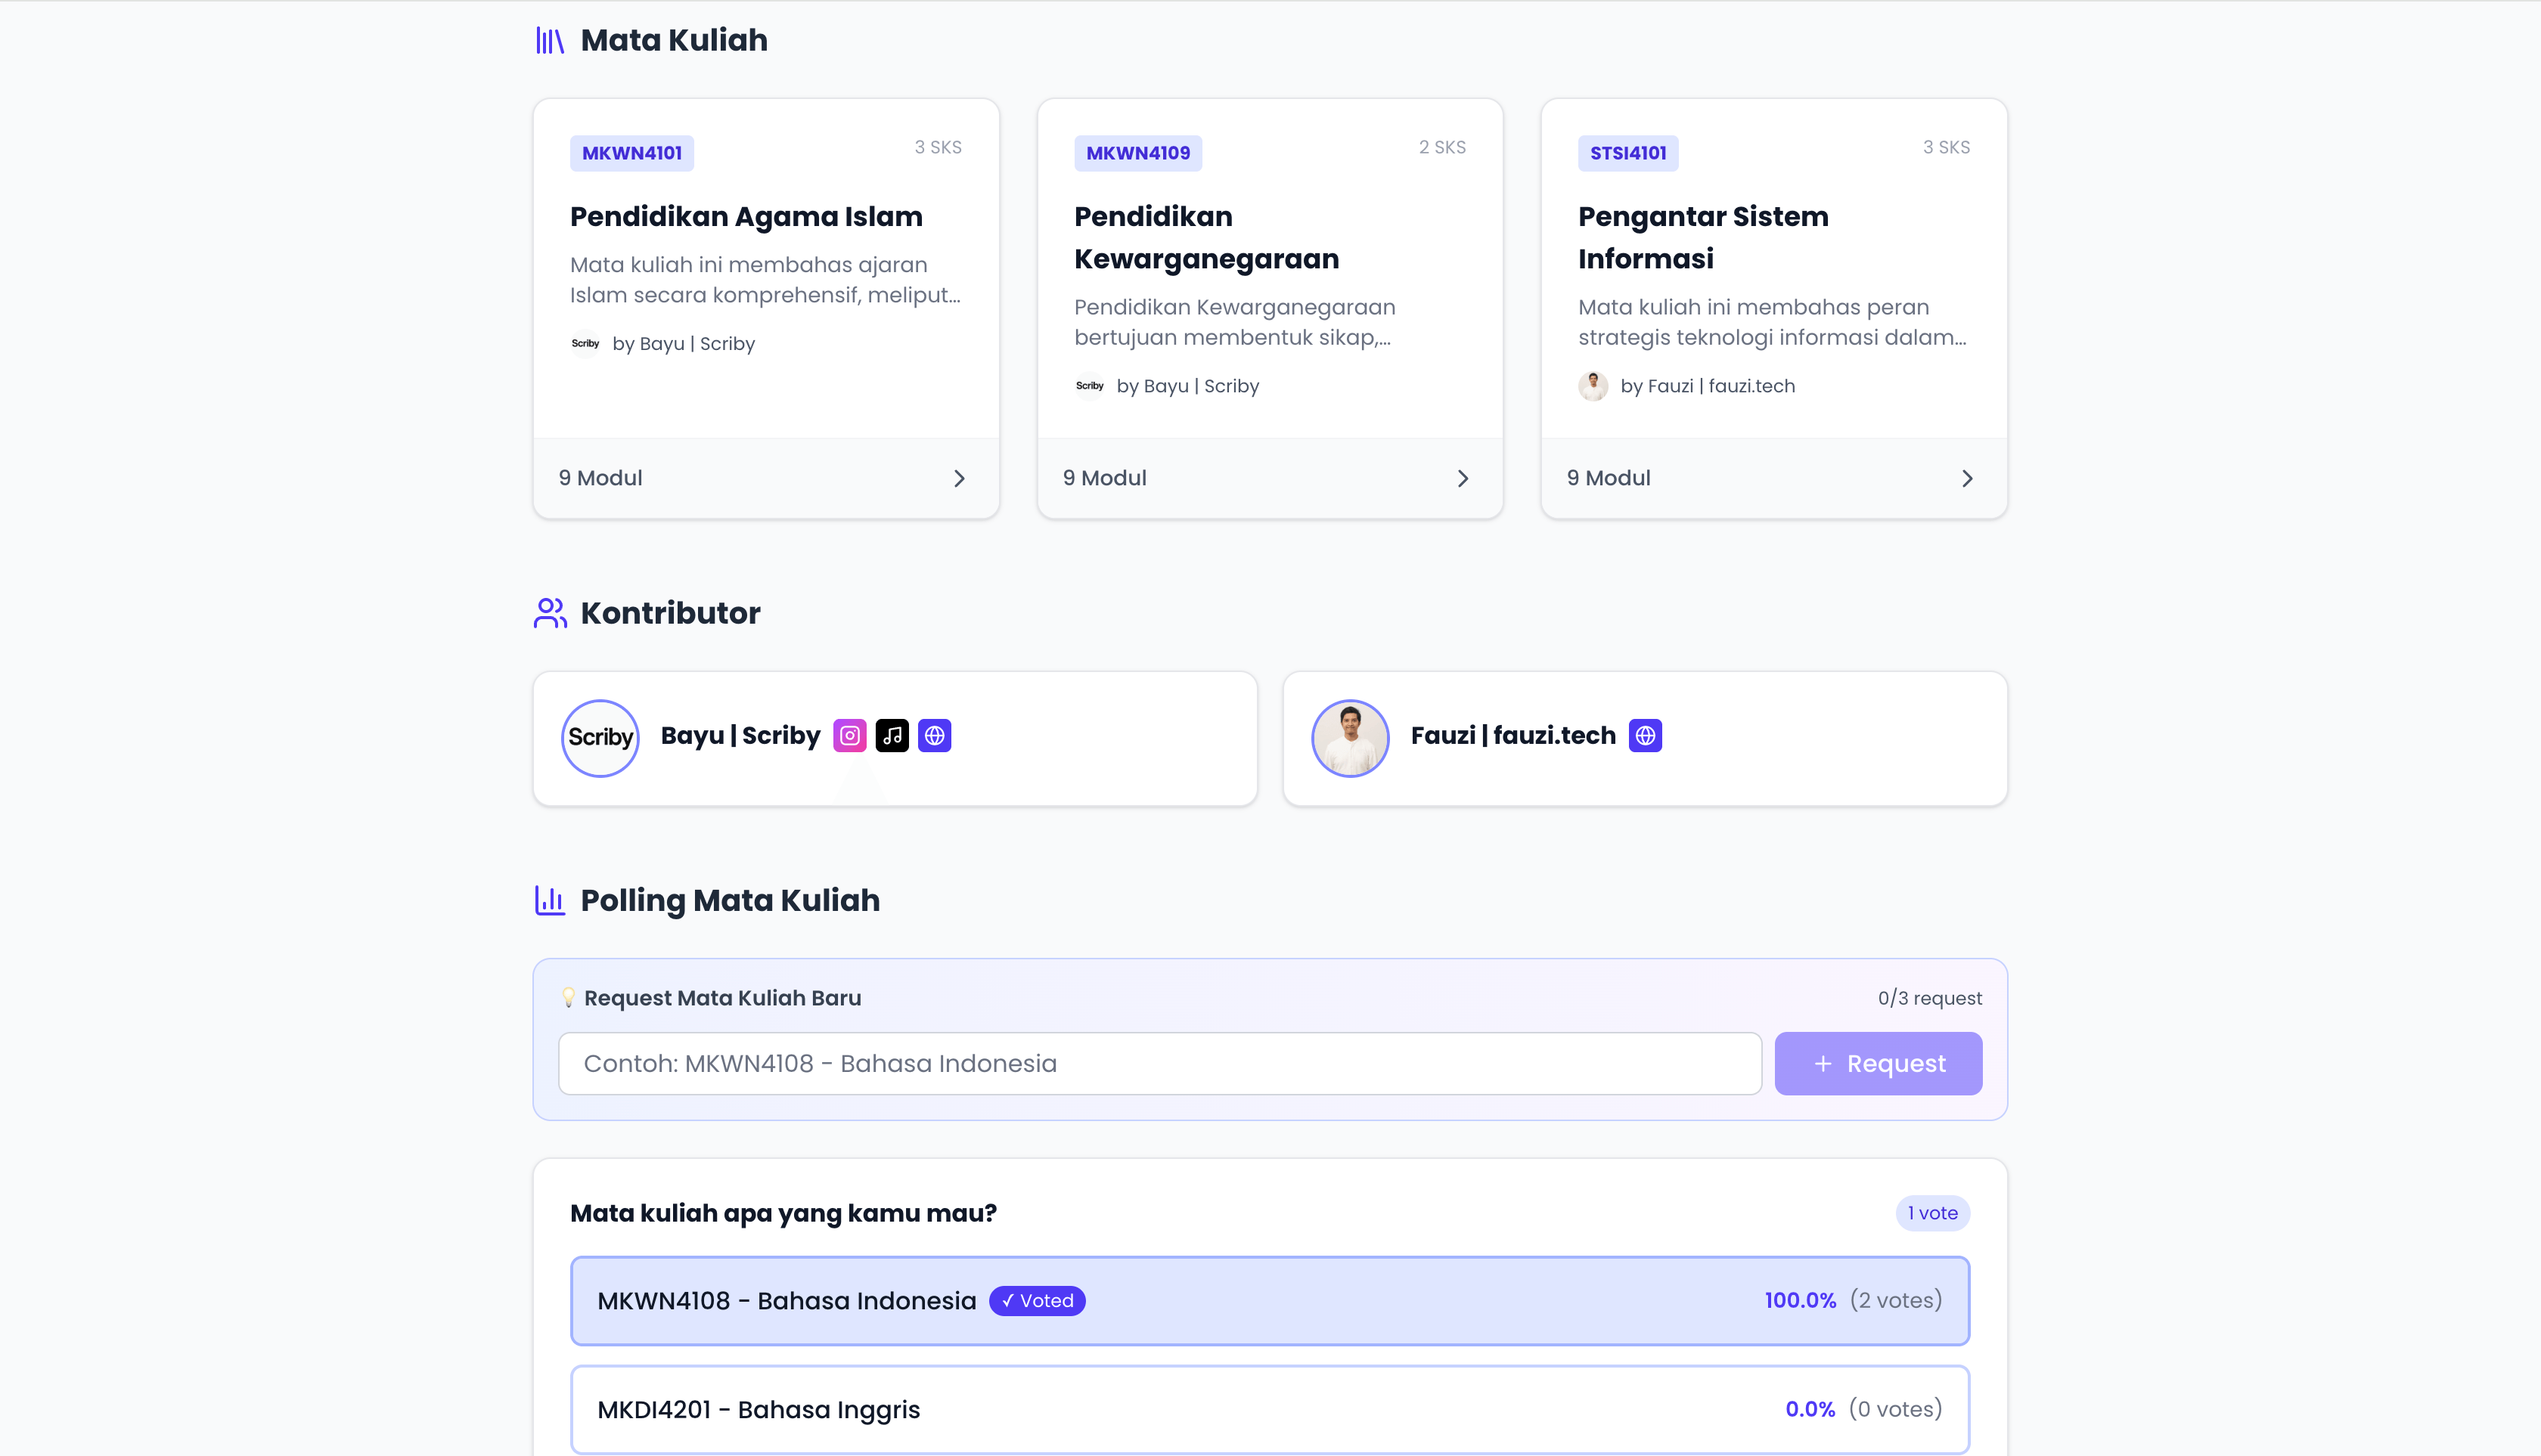Screen dimensions: 2541x1456
Task: Click the Voted badge on Bahasa Indonesia
Action: 1038,1300
